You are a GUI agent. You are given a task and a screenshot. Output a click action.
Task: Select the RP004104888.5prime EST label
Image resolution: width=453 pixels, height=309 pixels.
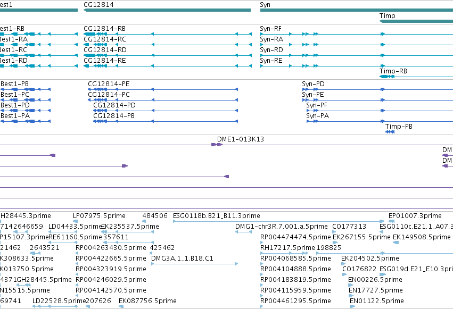coord(295,270)
